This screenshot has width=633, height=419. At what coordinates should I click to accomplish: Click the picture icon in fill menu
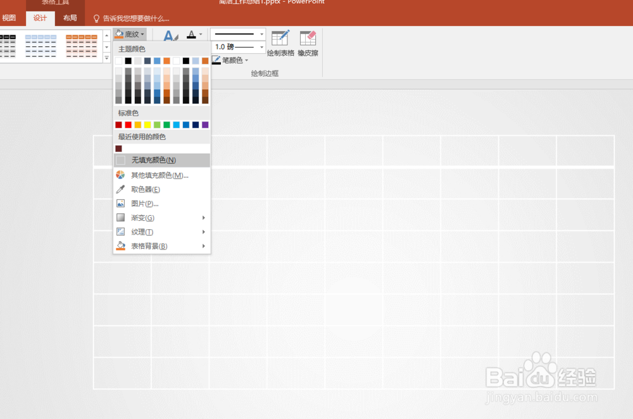[120, 203]
